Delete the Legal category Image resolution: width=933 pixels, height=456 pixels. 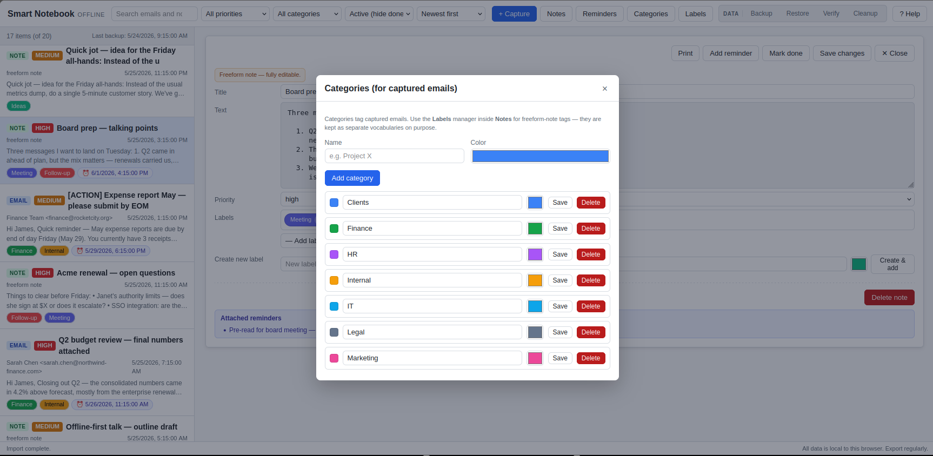click(x=591, y=332)
